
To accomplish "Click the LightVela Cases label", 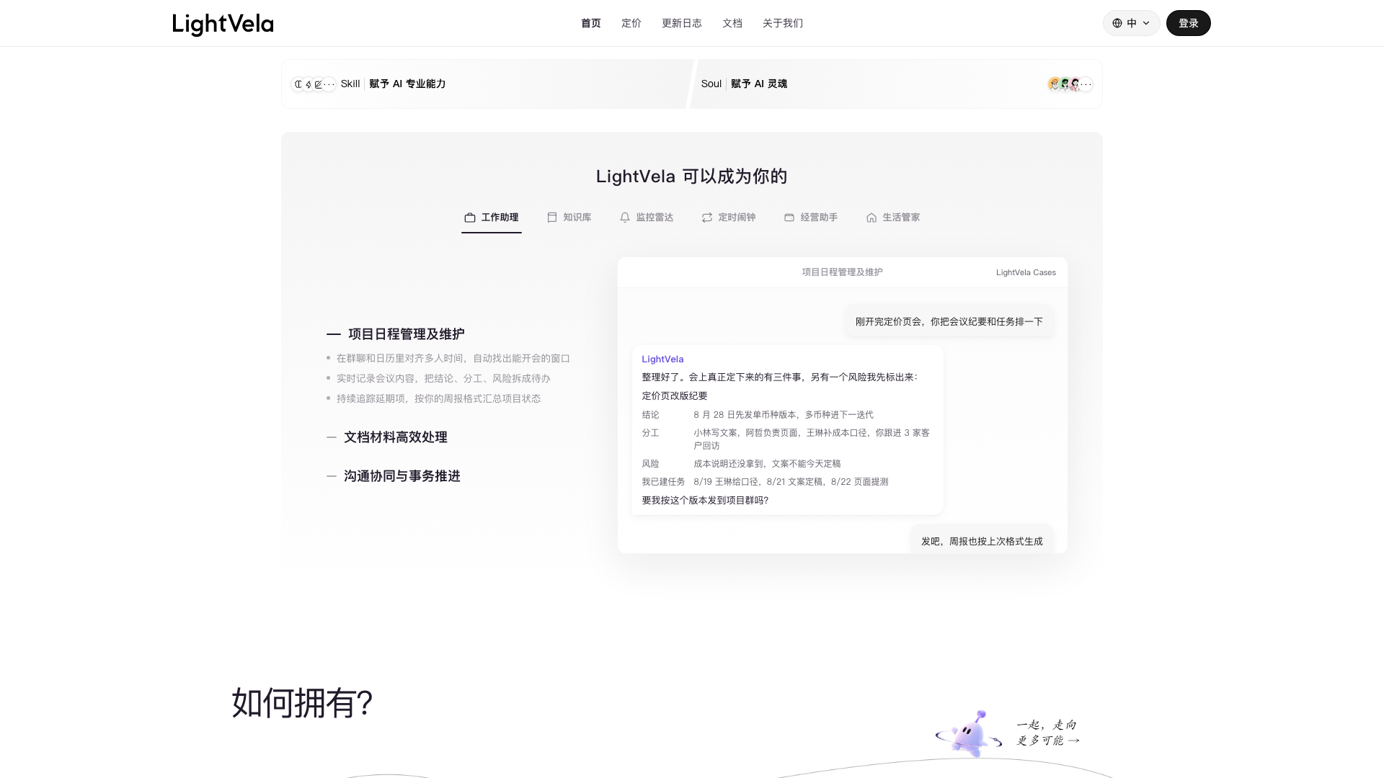I will [1026, 272].
